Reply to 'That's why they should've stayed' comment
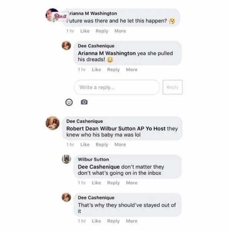 [114, 221]
